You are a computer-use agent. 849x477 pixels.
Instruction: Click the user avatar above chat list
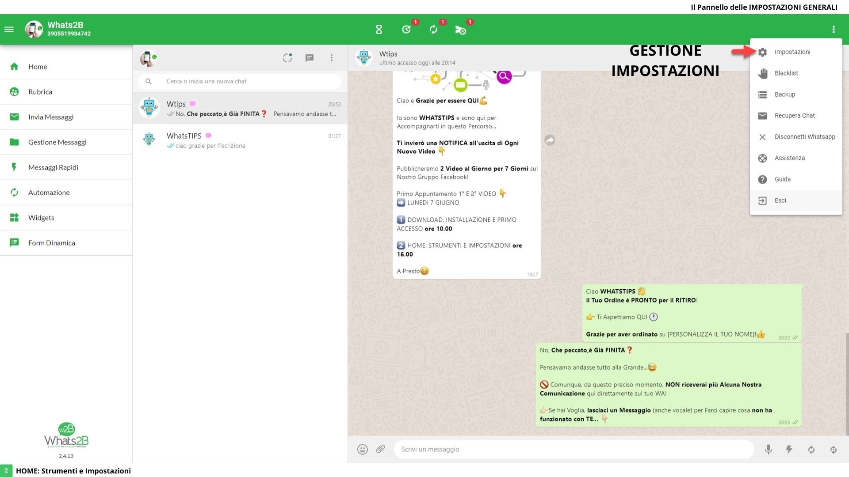pos(149,58)
